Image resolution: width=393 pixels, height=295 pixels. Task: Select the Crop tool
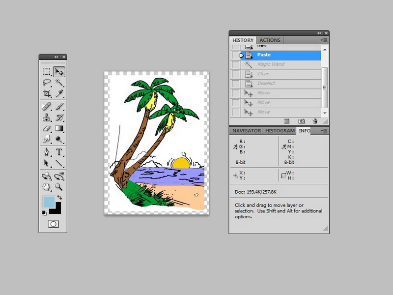coord(46,93)
